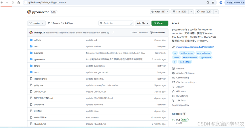Image resolution: width=245 pixels, height=128 pixels.
Task: Open the CITATION.cff file
Action: tap(40, 91)
